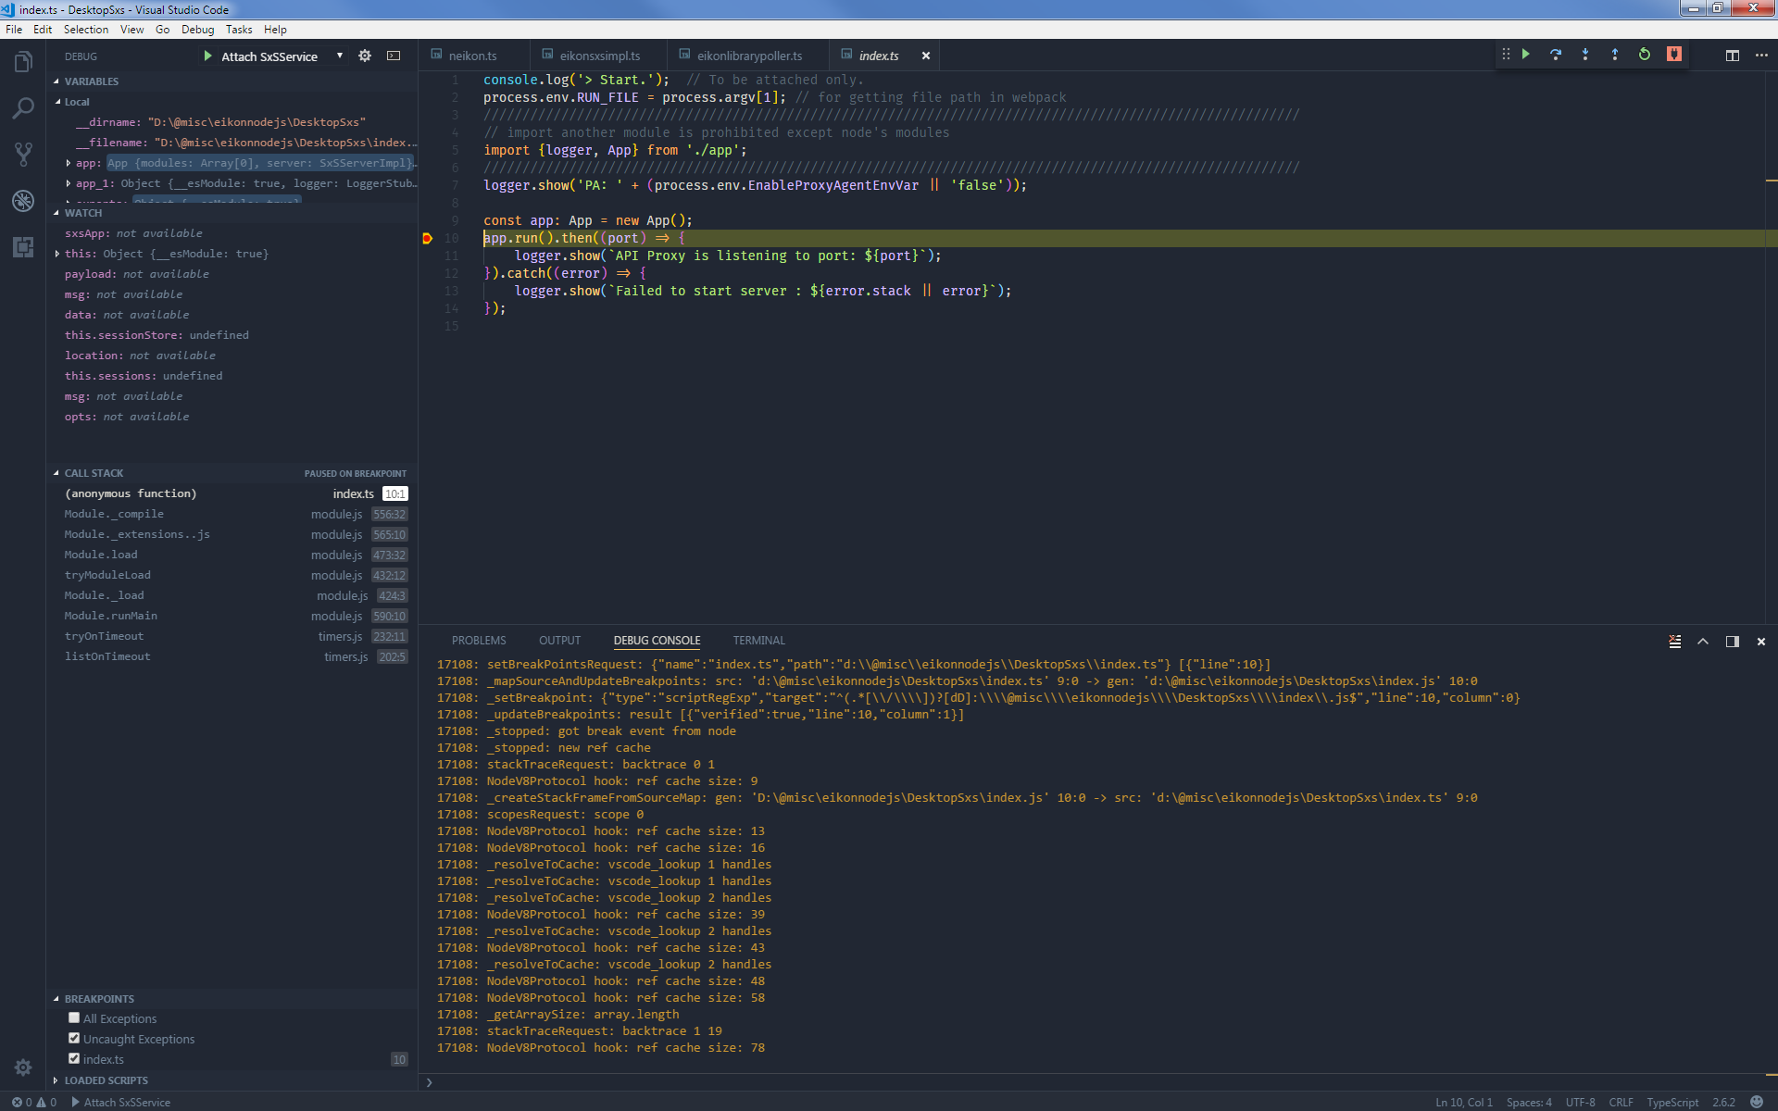Click the Step Out icon
Image resolution: width=1778 pixels, height=1111 pixels.
(1615, 55)
